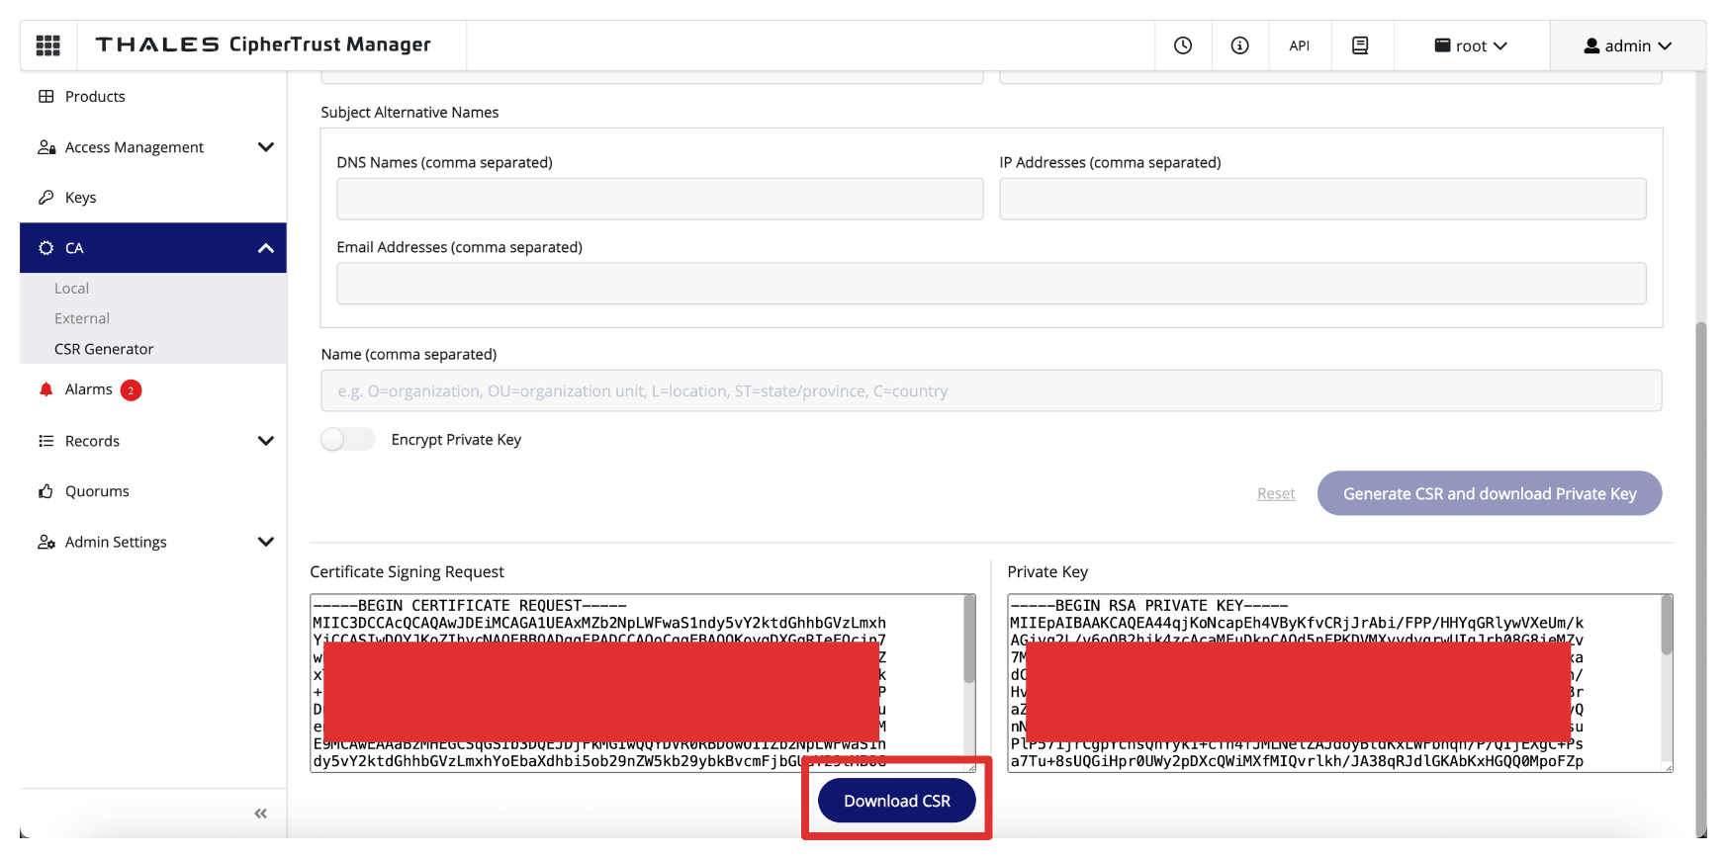This screenshot has height=858, width=1726.
Task: Open the info circle icon
Action: tap(1239, 45)
